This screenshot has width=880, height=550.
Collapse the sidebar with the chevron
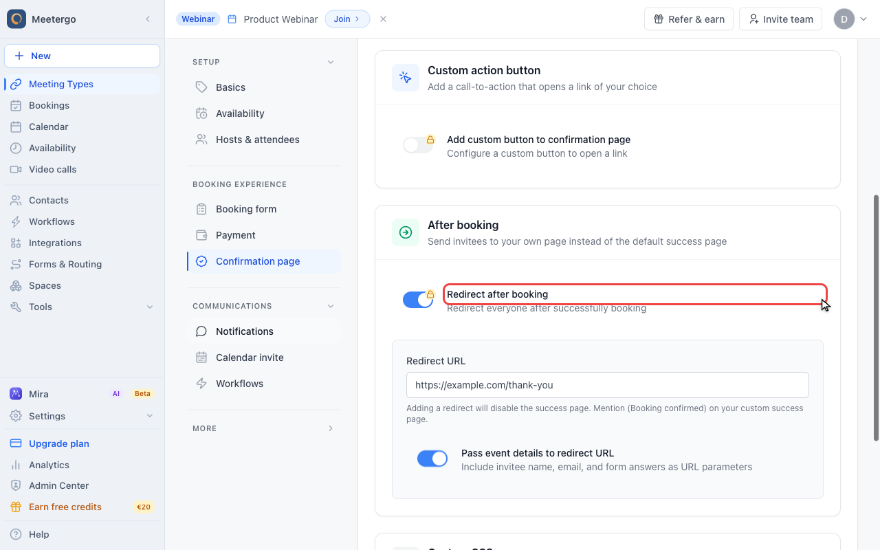pyautogui.click(x=148, y=19)
